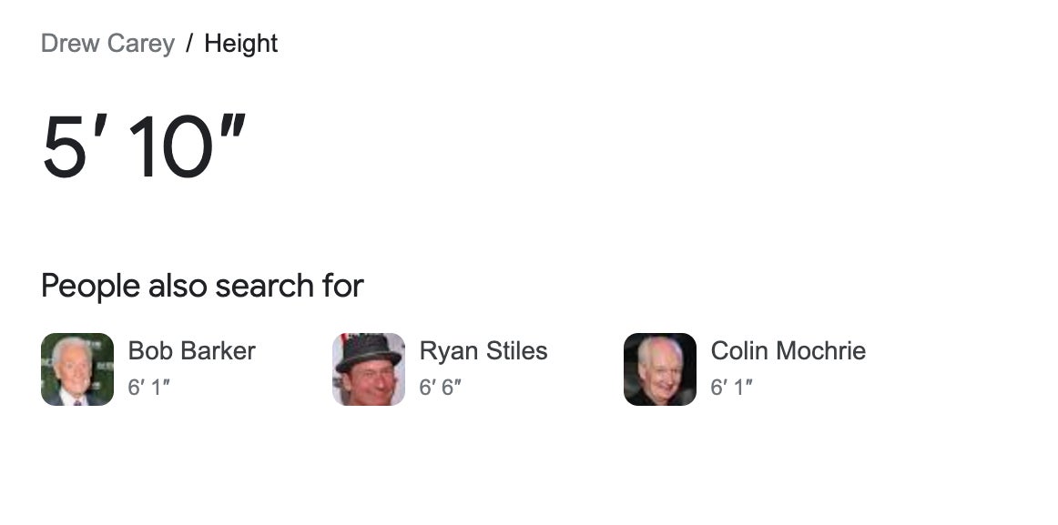Click the Height breadcrumb label
The height and width of the screenshot is (525, 1058).
(x=240, y=44)
